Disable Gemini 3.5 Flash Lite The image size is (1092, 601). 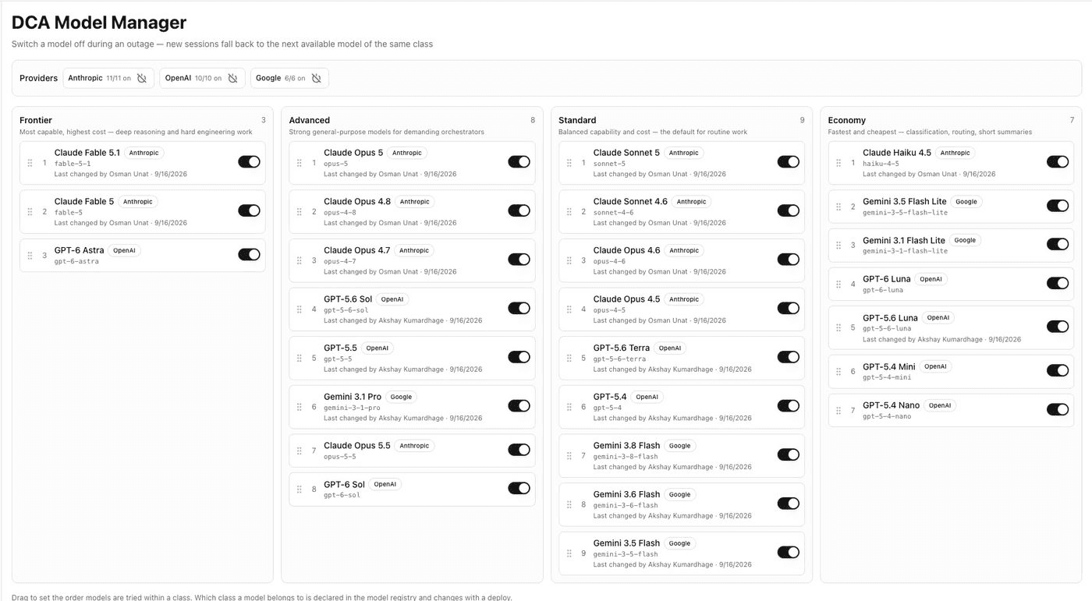pos(1058,206)
